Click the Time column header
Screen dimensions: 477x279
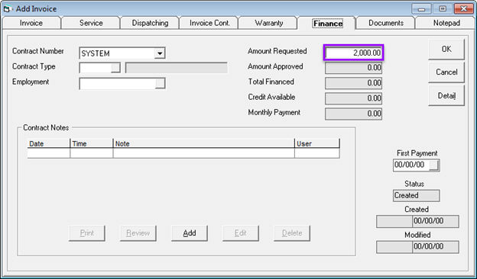click(x=92, y=143)
